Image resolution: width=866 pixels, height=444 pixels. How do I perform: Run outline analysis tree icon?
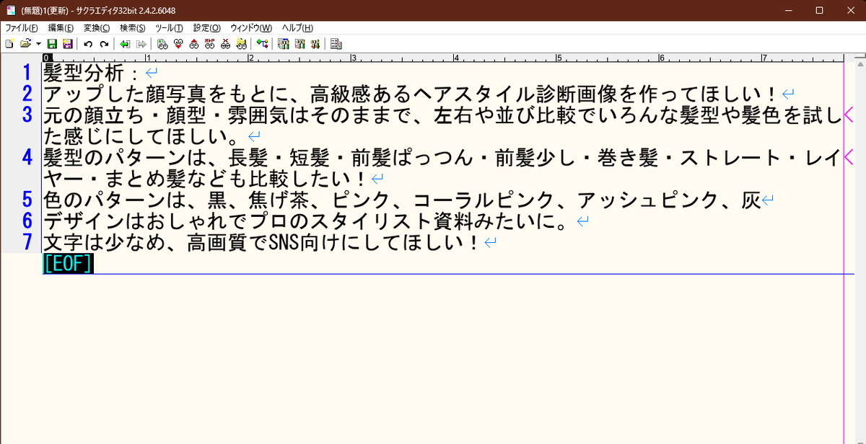(x=262, y=44)
